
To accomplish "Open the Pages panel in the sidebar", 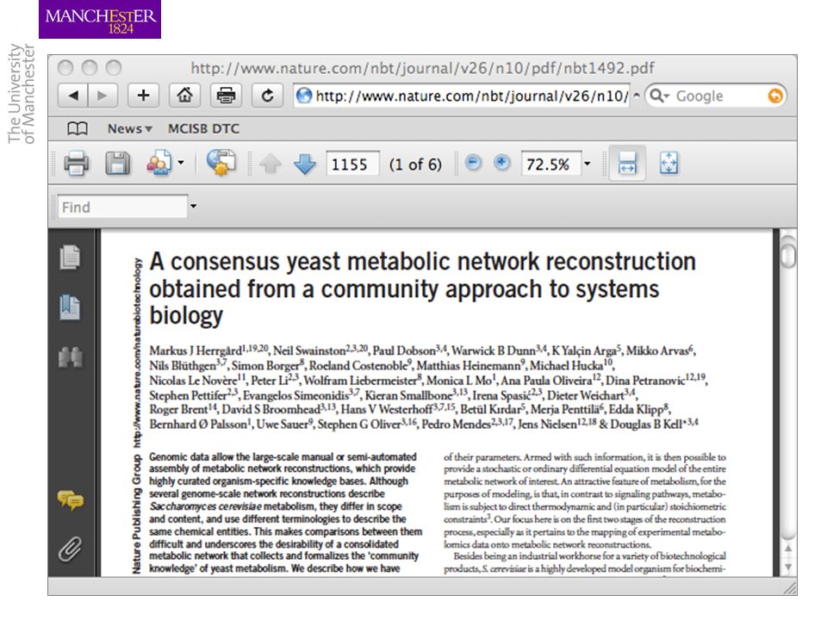I will coord(70,257).
